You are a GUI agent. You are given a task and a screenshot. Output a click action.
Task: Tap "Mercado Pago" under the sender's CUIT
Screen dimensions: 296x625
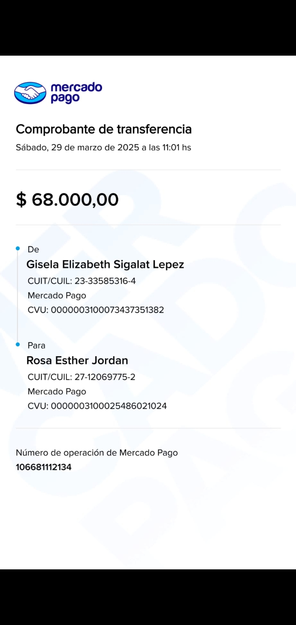point(57,296)
